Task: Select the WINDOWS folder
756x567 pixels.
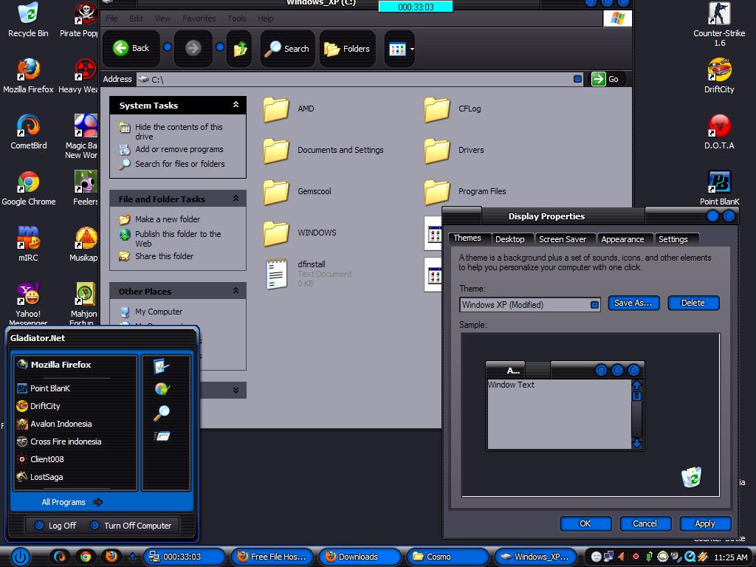Action: [300, 233]
